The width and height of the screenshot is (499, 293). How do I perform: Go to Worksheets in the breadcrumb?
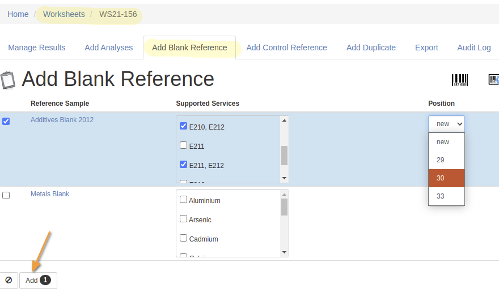tap(64, 14)
